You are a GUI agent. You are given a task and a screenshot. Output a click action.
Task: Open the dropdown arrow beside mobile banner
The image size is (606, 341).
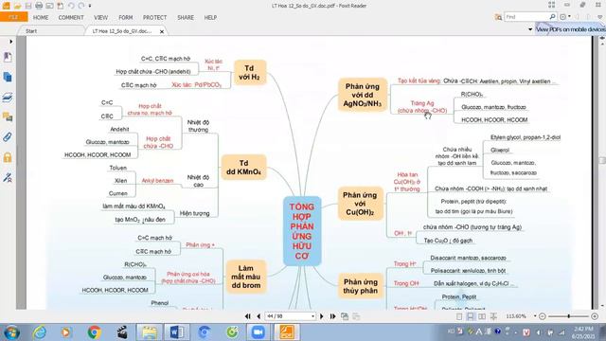coord(530,29)
